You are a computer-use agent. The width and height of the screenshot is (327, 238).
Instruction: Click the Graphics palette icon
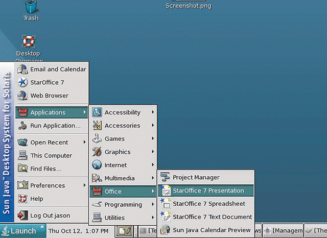click(97, 152)
